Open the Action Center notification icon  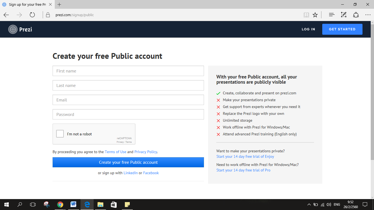[x=365, y=204]
